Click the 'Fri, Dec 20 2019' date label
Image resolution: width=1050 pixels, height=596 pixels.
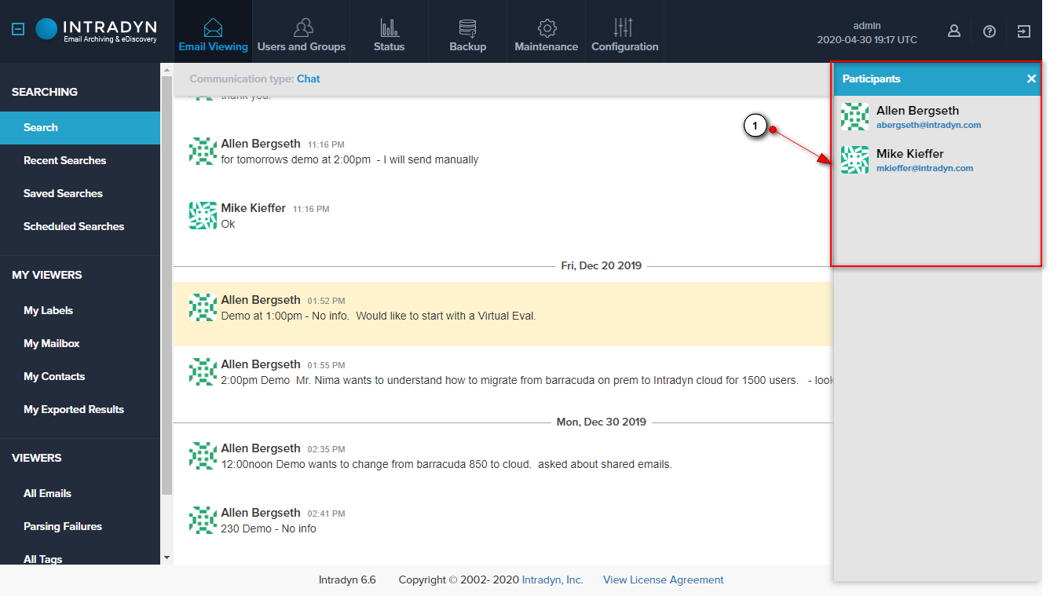click(x=601, y=265)
